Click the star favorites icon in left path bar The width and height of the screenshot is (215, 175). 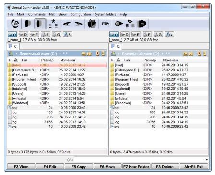pyautogui.click(x=97, y=54)
